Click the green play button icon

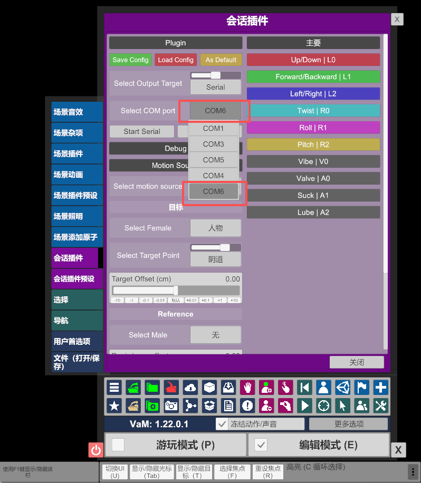[x=304, y=405]
